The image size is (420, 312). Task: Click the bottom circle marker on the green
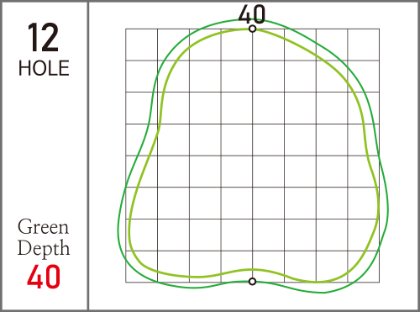click(x=253, y=281)
